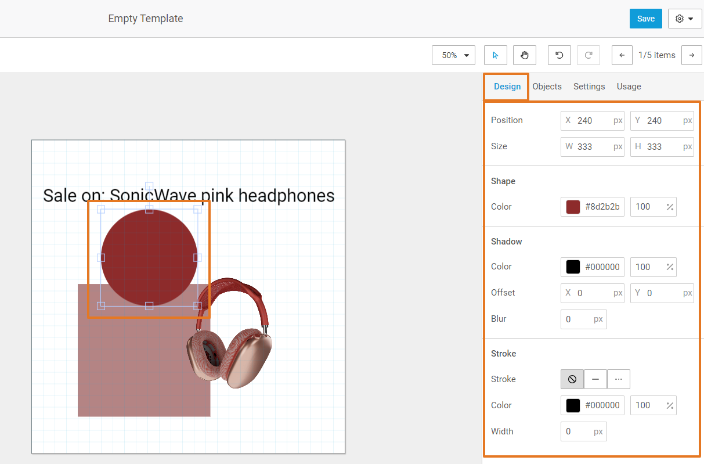Viewport: 704px width, 464px height.
Task: Open the gear settings dropdown menu
Action: pos(685,19)
